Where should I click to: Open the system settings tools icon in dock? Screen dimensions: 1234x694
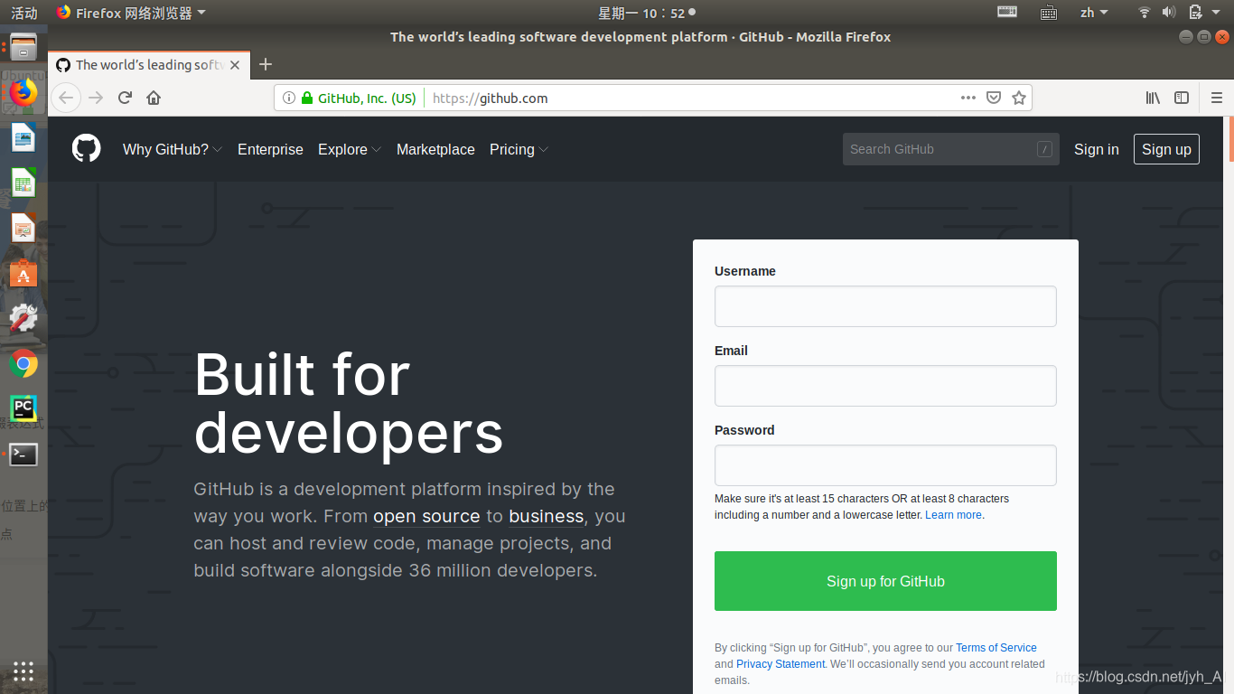23,318
